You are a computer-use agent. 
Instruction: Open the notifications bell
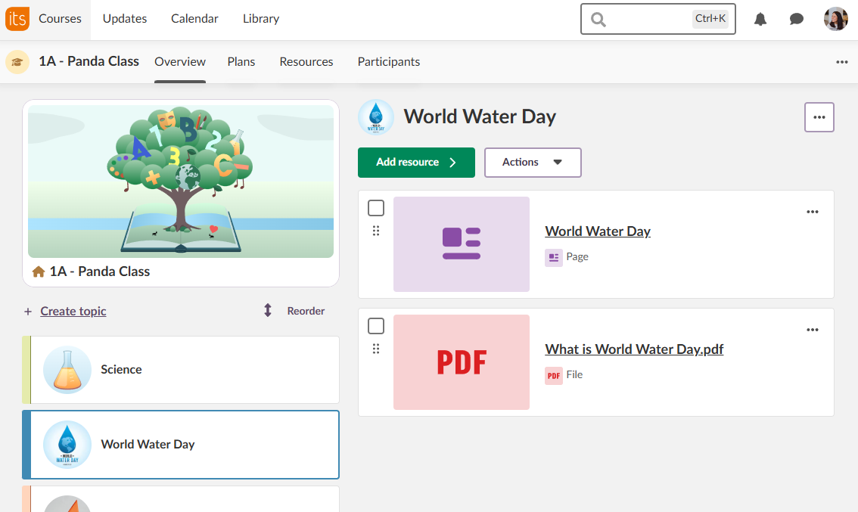click(760, 19)
